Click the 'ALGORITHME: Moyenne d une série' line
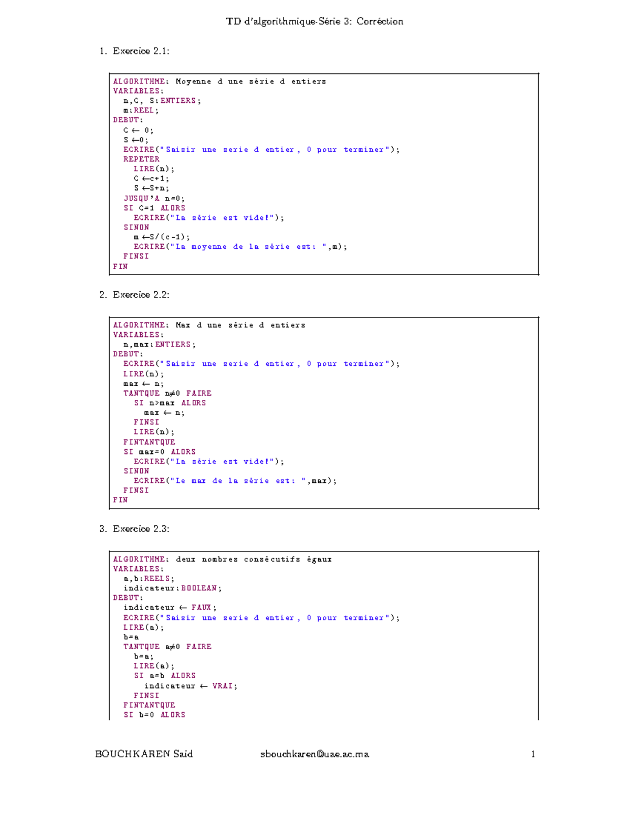Image resolution: width=630 pixels, height=815 pixels. pyautogui.click(x=219, y=81)
